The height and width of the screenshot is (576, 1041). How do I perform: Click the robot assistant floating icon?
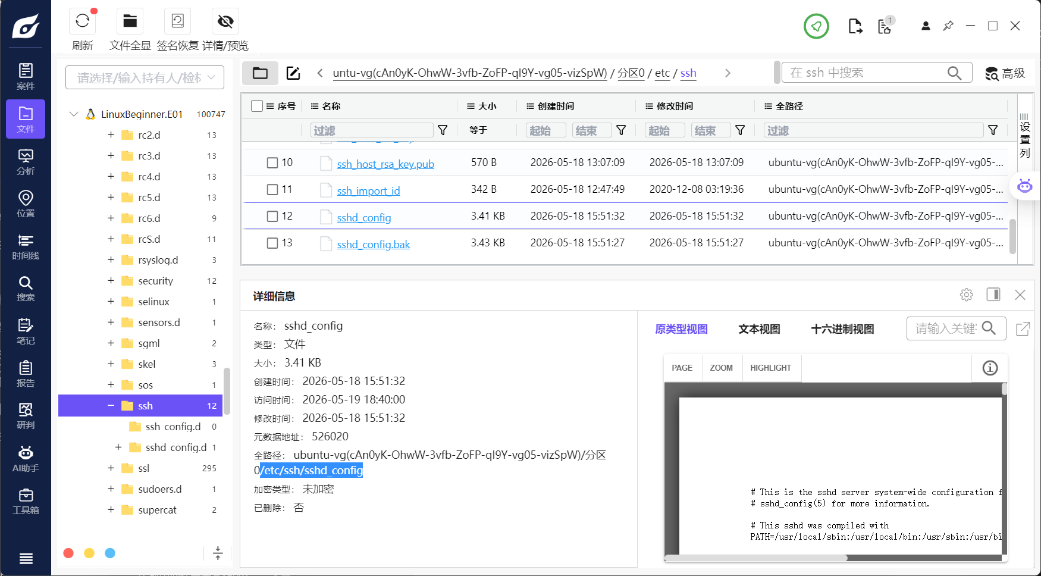[x=1024, y=186]
